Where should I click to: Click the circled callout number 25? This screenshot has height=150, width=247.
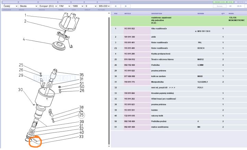81,115
